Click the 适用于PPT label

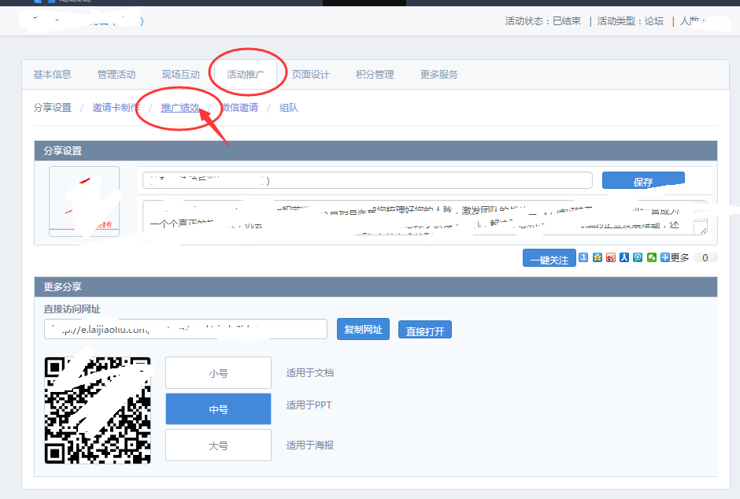click(x=309, y=405)
